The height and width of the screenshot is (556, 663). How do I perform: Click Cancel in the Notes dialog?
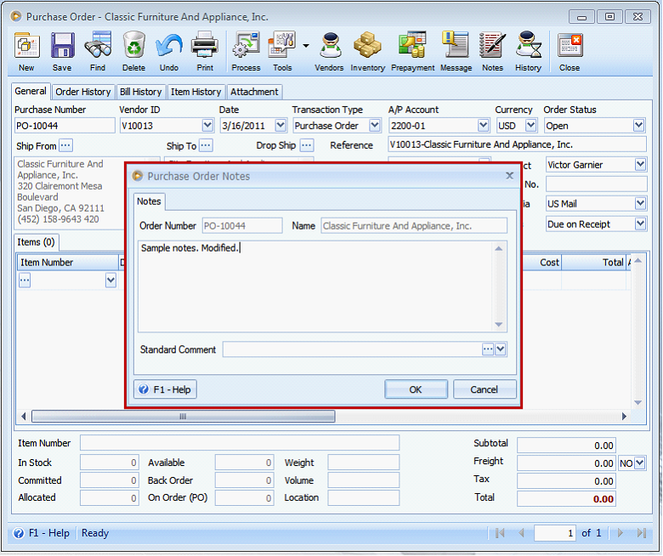484,389
